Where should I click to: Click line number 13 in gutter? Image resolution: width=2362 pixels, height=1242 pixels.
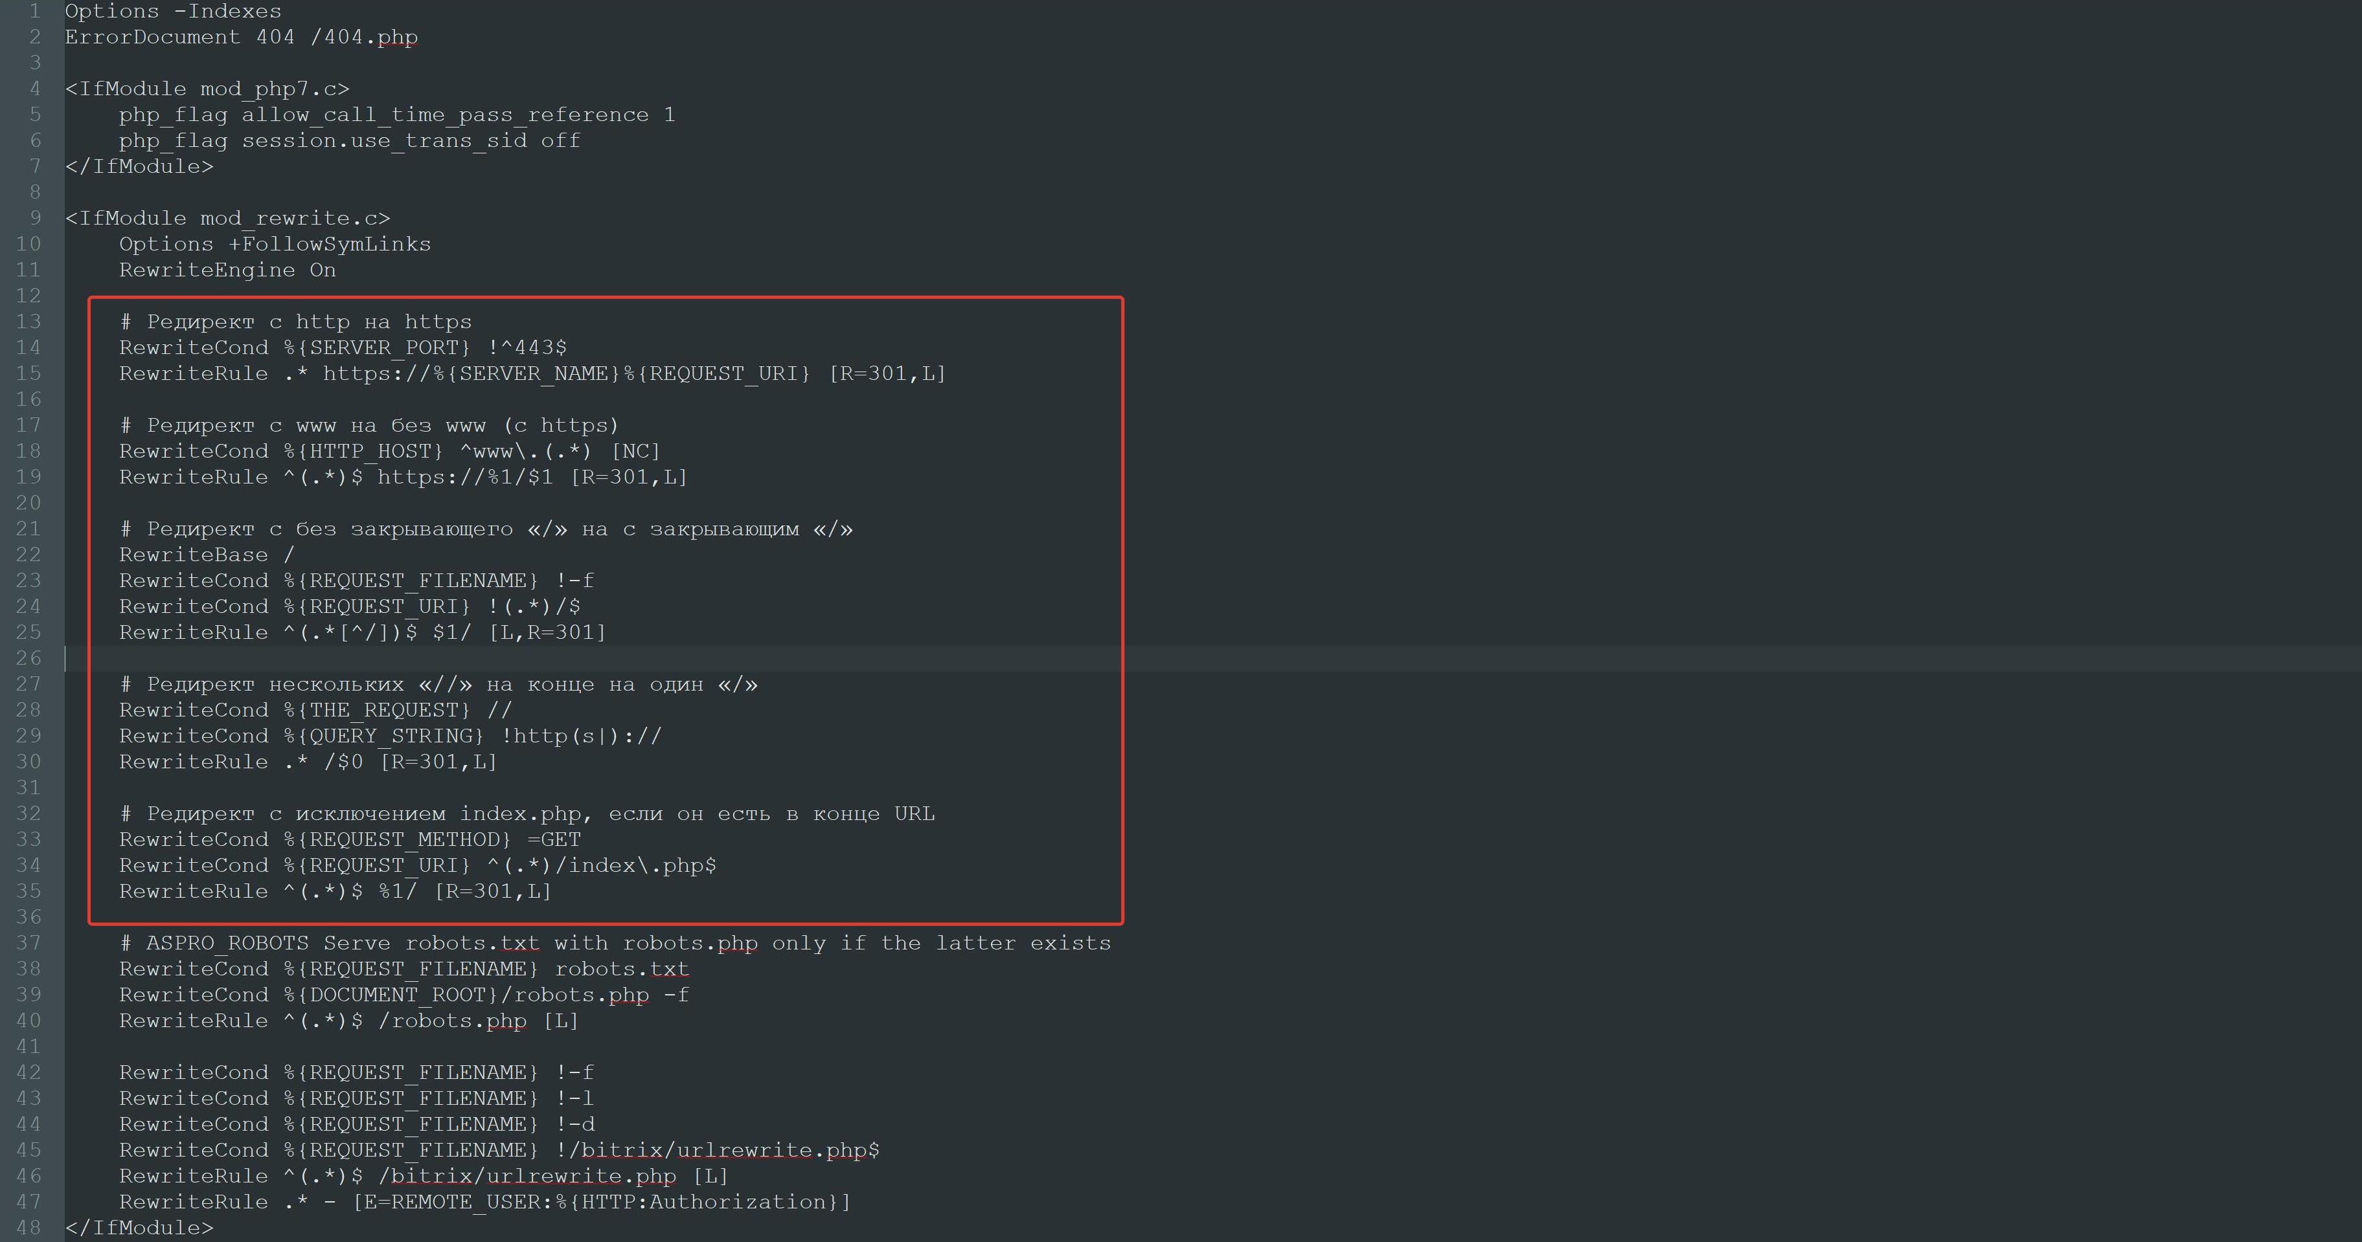pos(28,322)
